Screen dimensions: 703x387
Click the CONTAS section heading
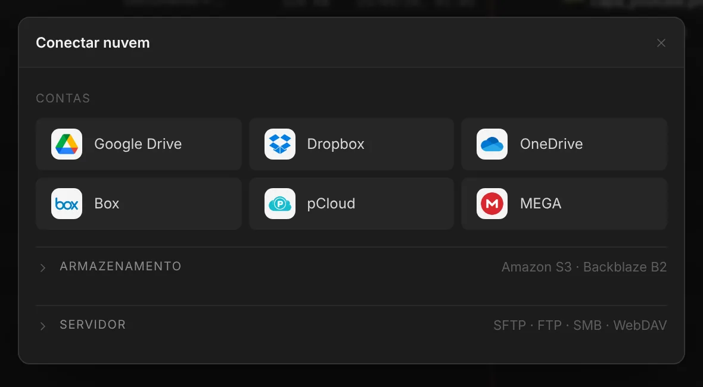(x=63, y=98)
